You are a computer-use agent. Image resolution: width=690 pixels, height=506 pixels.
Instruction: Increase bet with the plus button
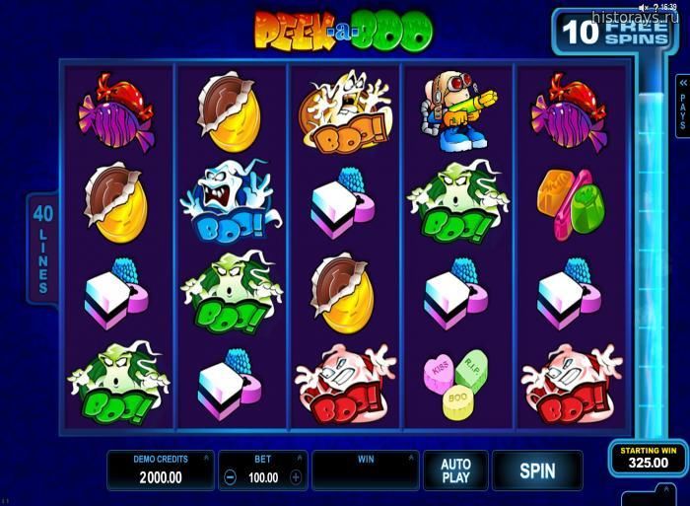coord(296,477)
